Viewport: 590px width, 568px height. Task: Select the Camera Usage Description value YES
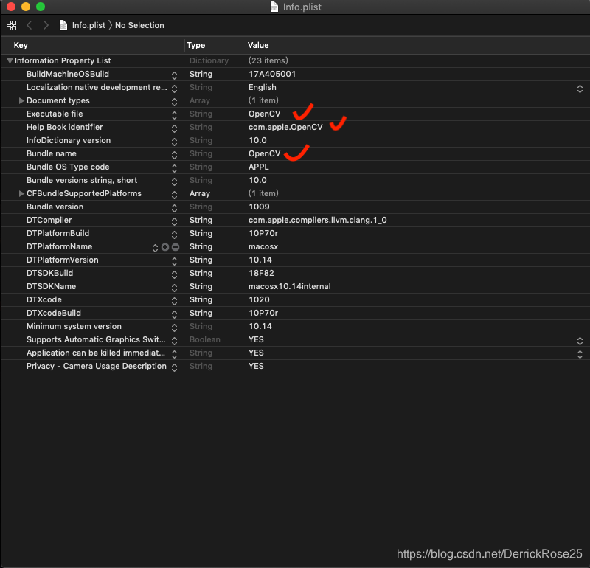(x=256, y=366)
